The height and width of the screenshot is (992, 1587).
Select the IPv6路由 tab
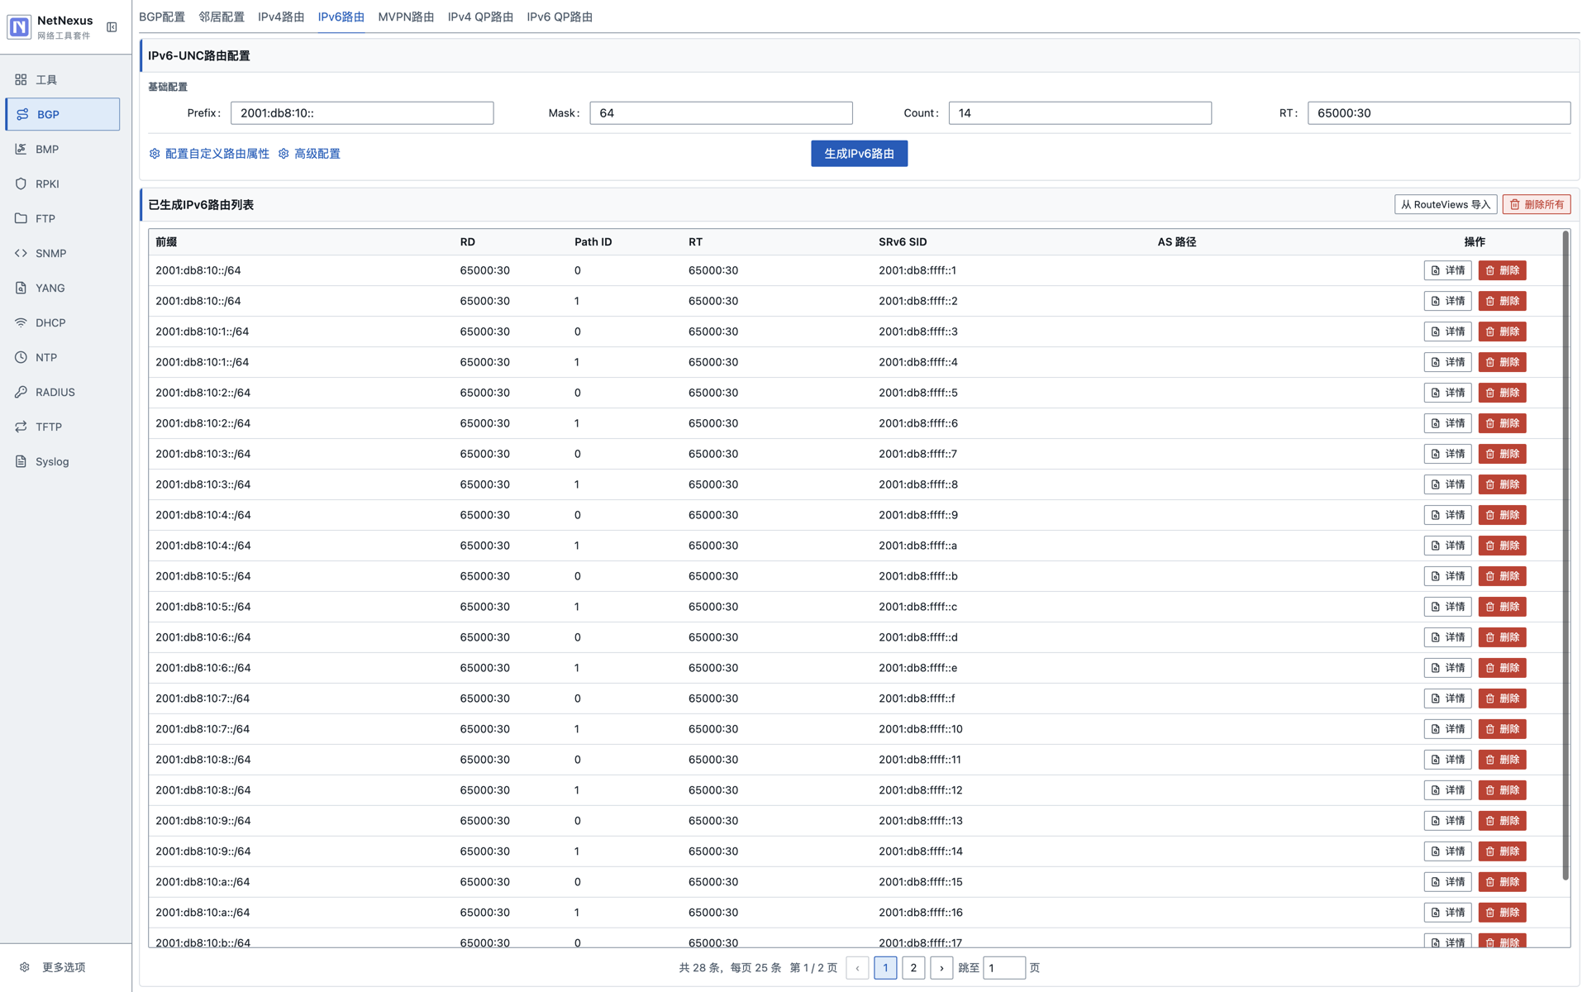coord(341,17)
